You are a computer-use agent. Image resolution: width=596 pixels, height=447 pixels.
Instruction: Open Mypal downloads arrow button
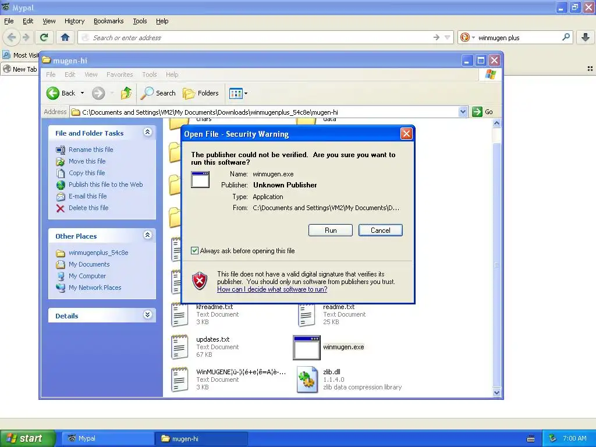586,37
